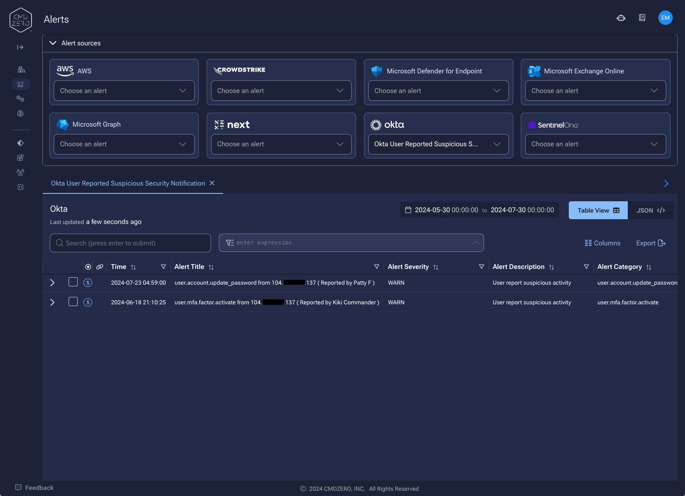Open the gears automation icon in sidebar
The image size is (685, 496).
(21, 99)
